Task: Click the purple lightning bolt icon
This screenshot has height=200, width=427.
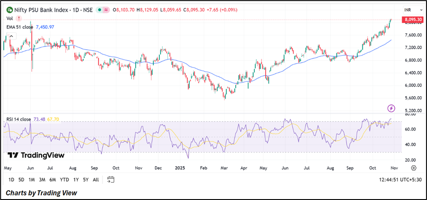Action: pos(392,108)
